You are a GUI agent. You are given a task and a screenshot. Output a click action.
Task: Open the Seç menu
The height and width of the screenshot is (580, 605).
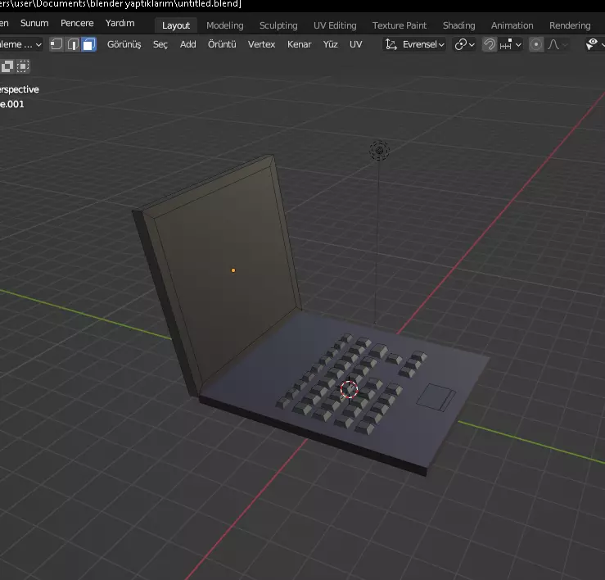(x=160, y=44)
